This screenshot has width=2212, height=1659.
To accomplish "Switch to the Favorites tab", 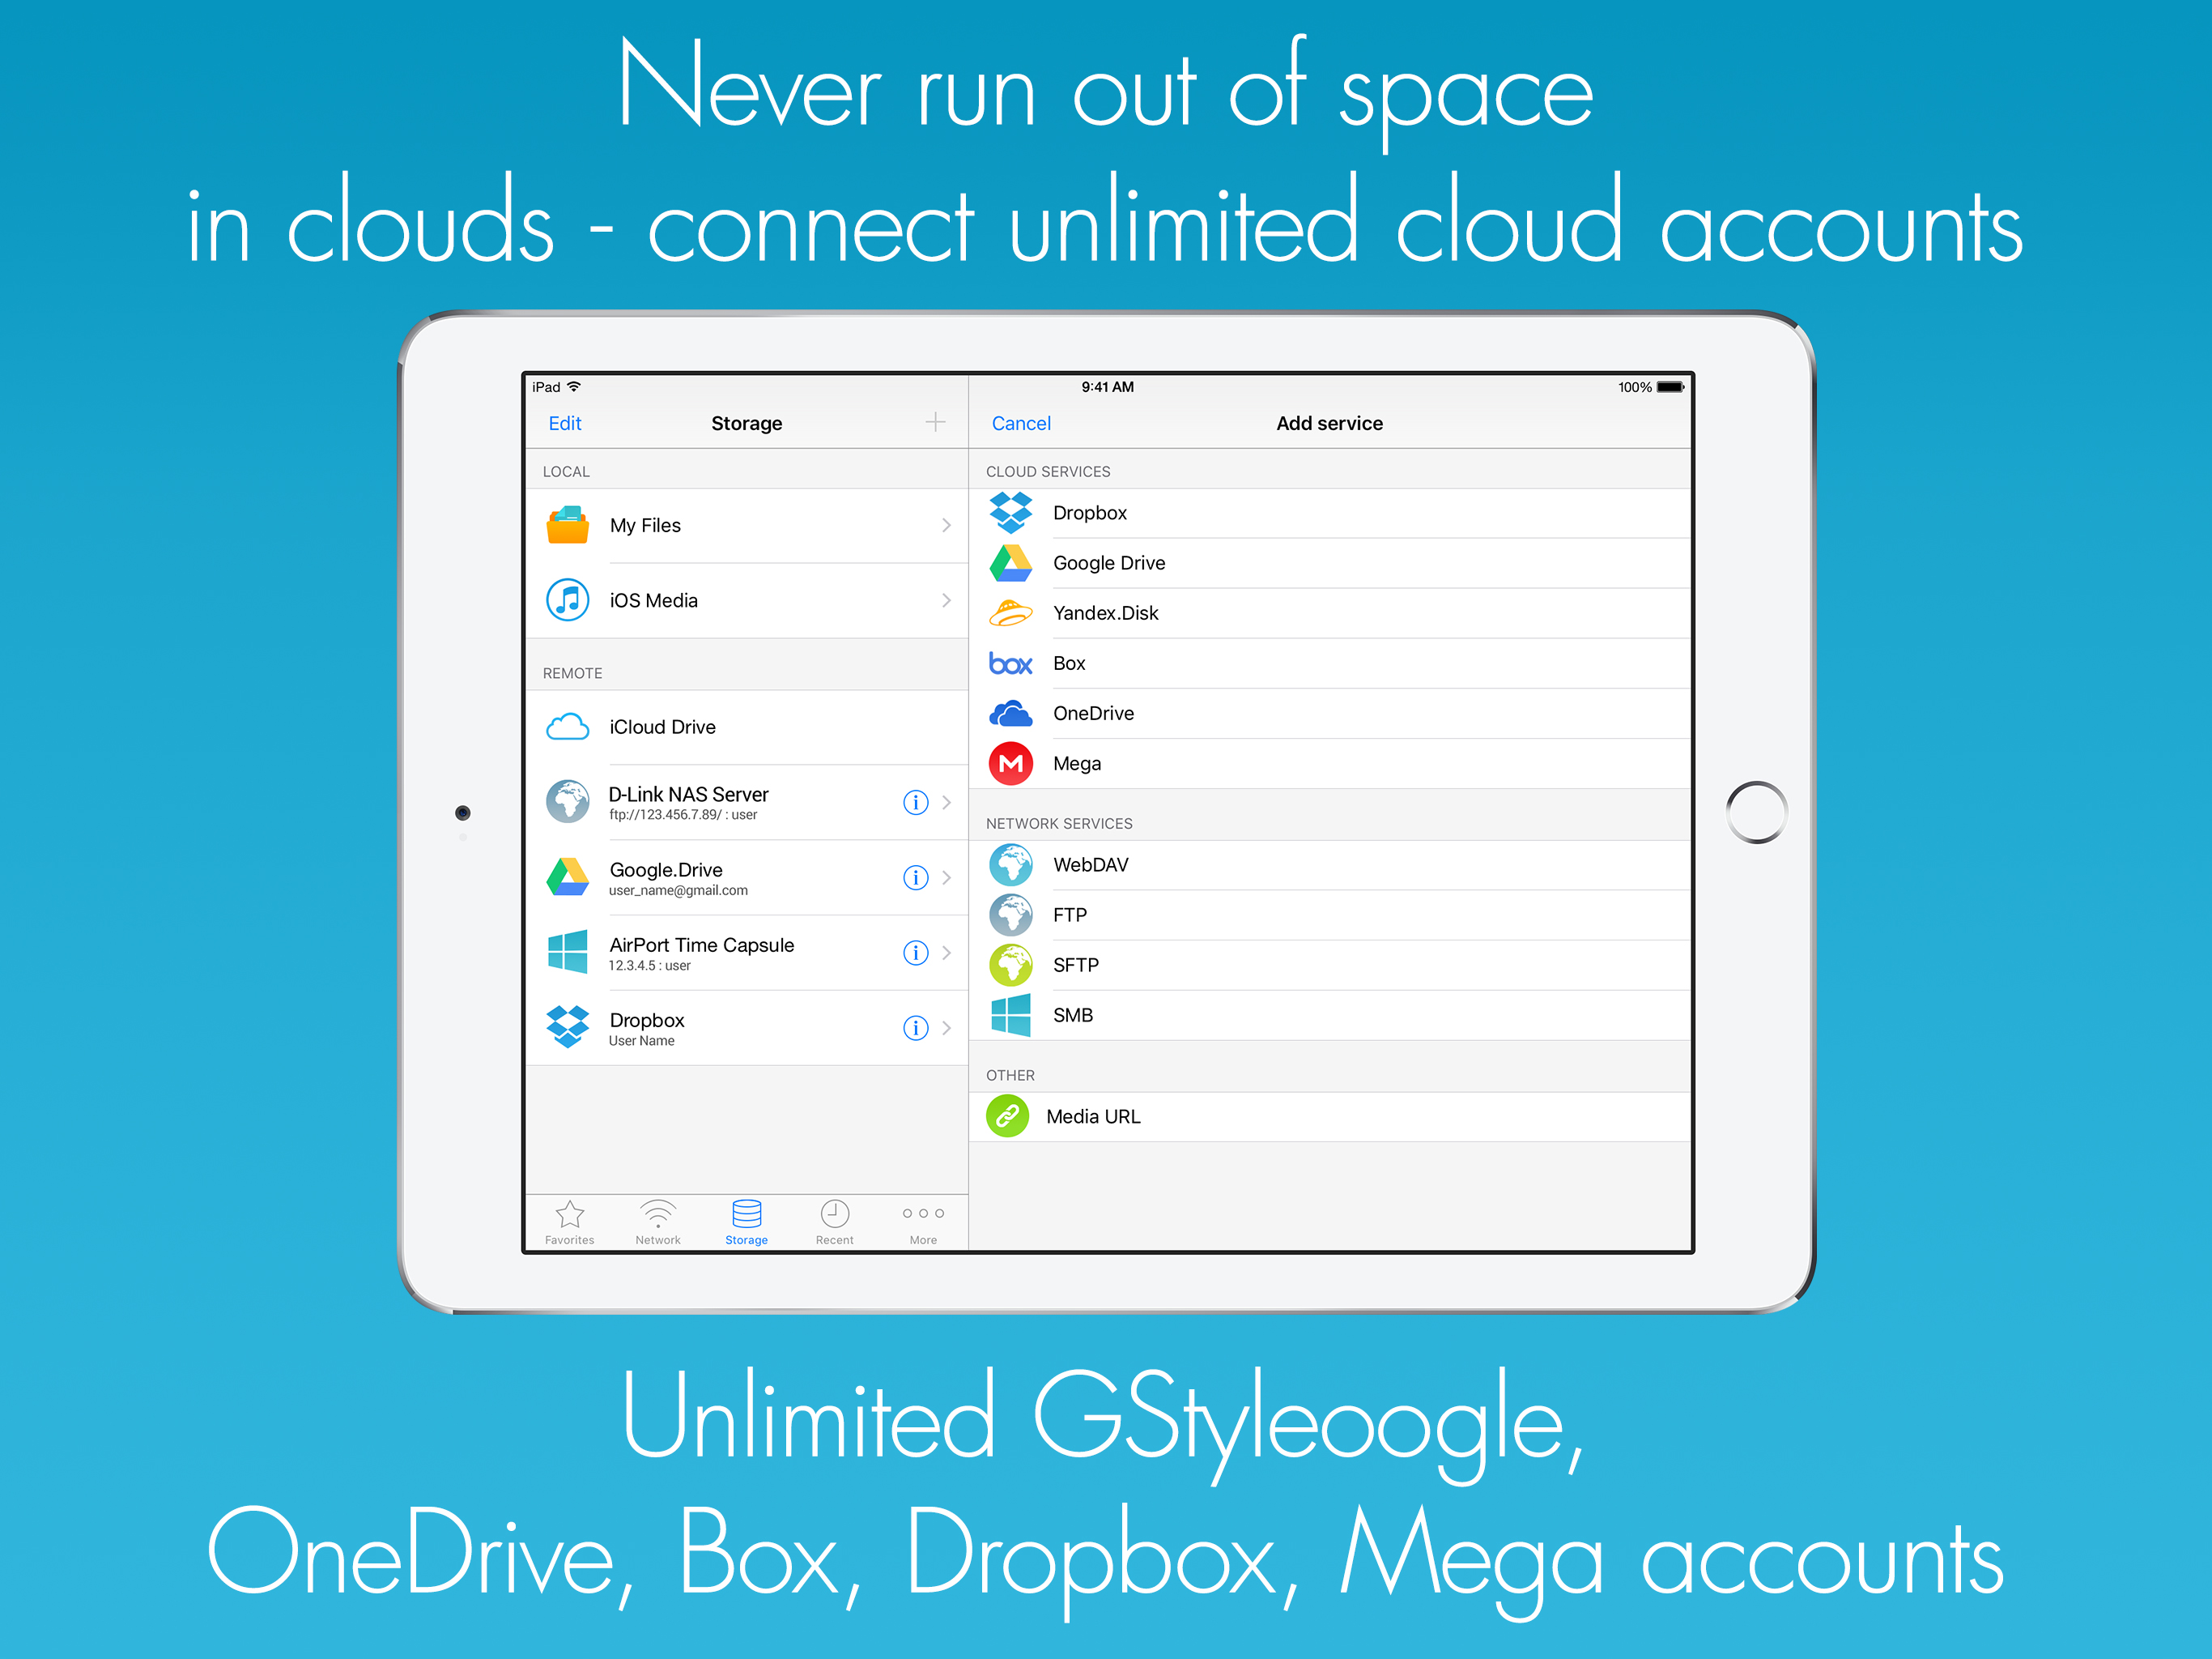I will [x=569, y=1222].
